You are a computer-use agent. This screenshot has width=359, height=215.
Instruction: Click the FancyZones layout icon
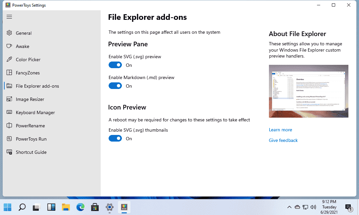click(9, 73)
